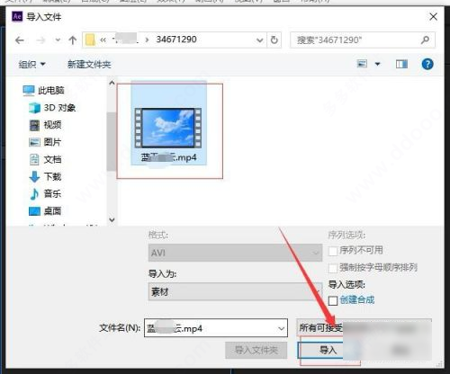Click the 导入文件夹 button
This screenshot has height=374, width=450.
[x=256, y=350]
